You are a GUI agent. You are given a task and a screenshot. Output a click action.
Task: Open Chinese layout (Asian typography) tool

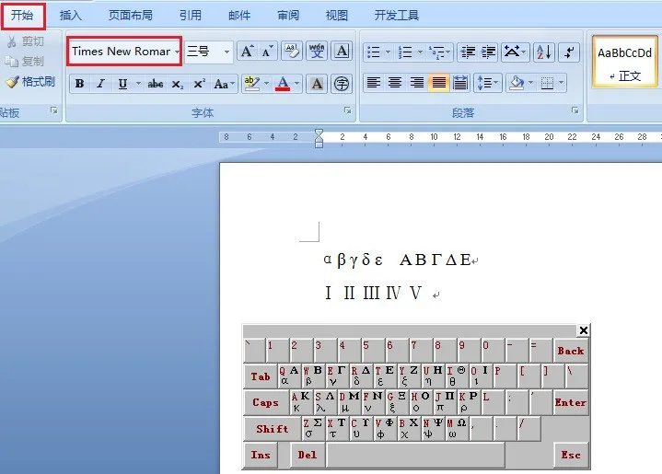click(515, 52)
